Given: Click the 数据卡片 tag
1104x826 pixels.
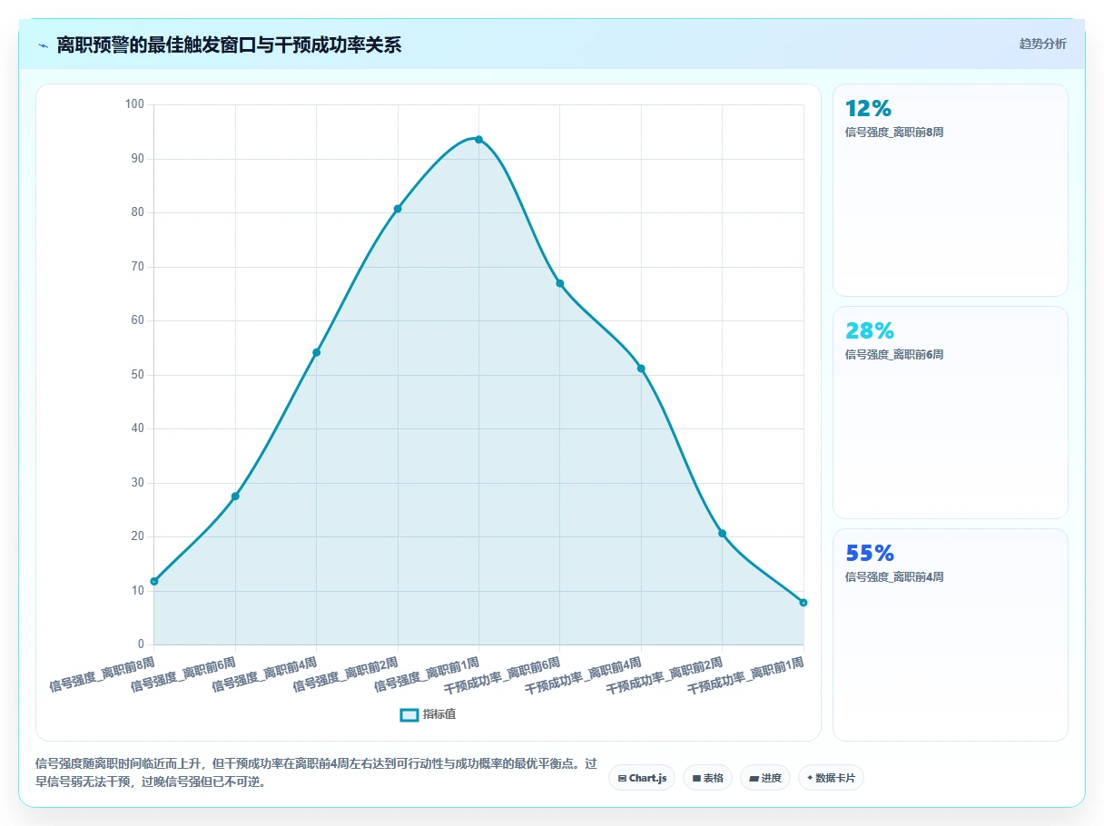Looking at the screenshot, I should click(831, 778).
